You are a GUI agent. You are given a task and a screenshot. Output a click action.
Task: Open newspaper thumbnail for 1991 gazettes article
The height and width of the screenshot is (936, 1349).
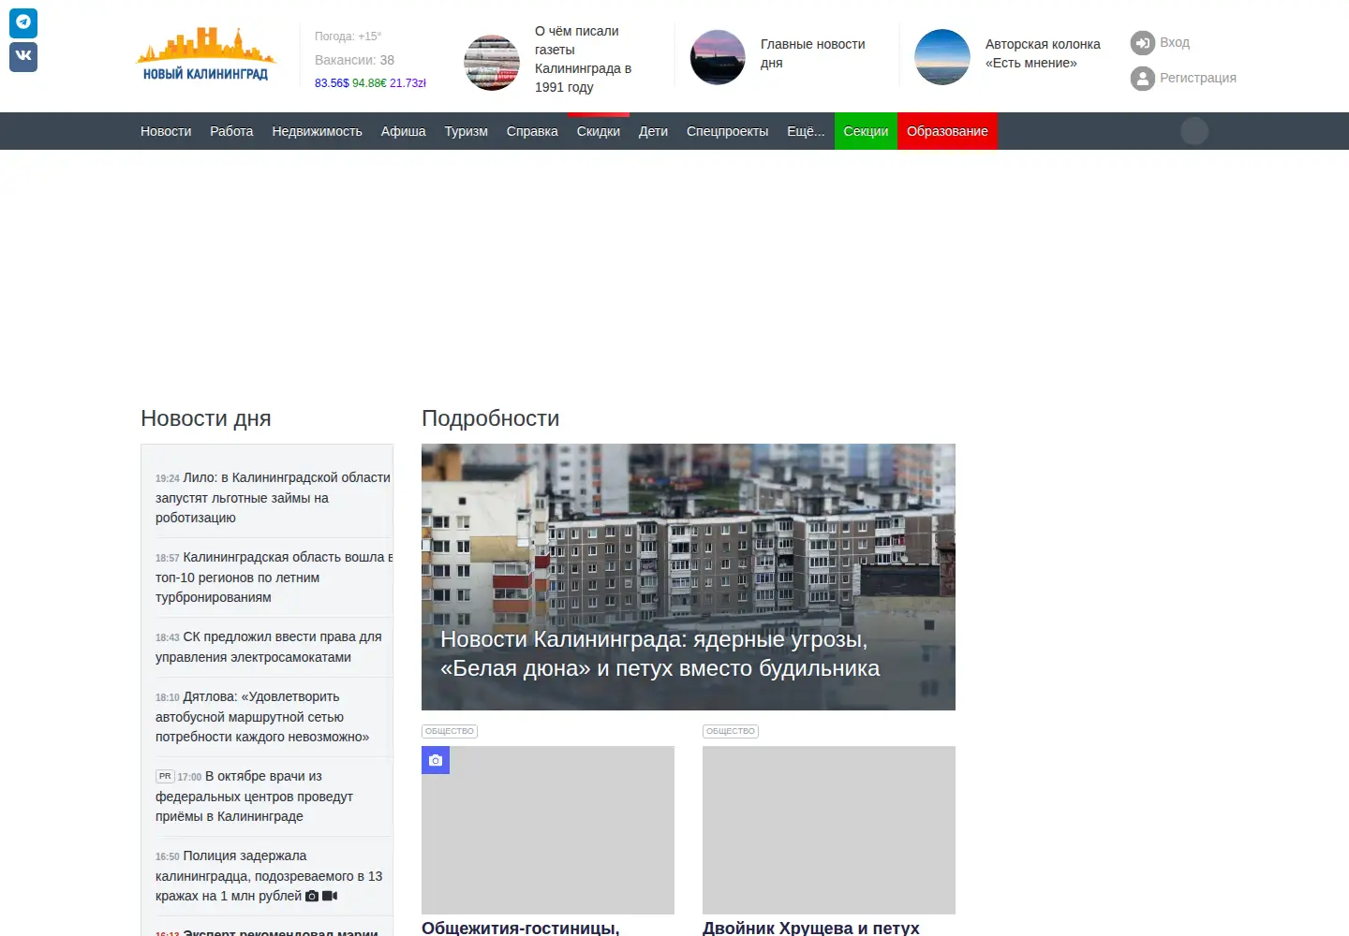point(492,63)
